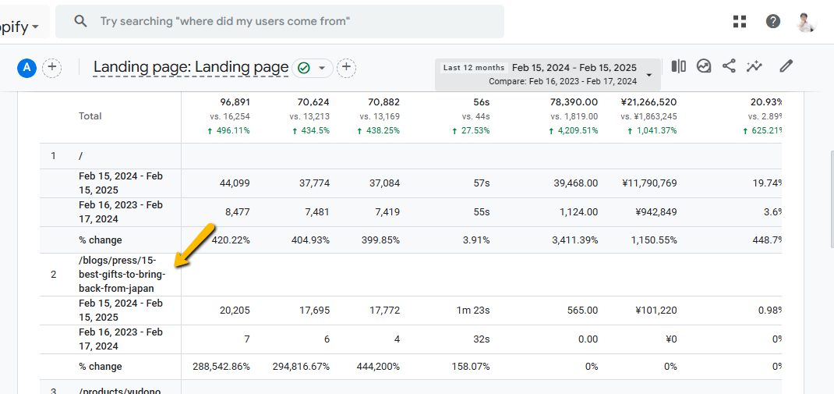Toggle the edit comparisons columns icon

[x=678, y=66]
